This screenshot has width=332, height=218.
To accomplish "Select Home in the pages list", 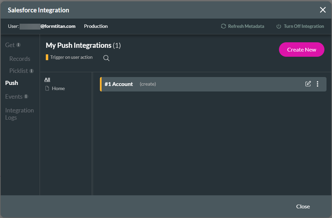I will click(x=58, y=88).
